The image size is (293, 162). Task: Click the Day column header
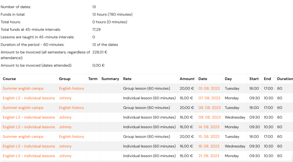[228, 79]
